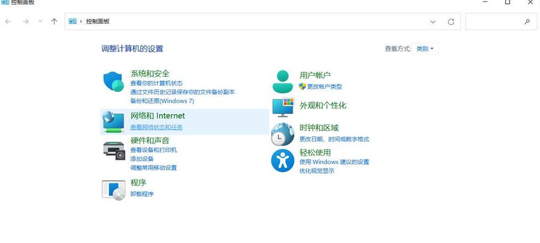Open 查看设备和打印机
Viewport: 540px width, 243px height.
154,150
